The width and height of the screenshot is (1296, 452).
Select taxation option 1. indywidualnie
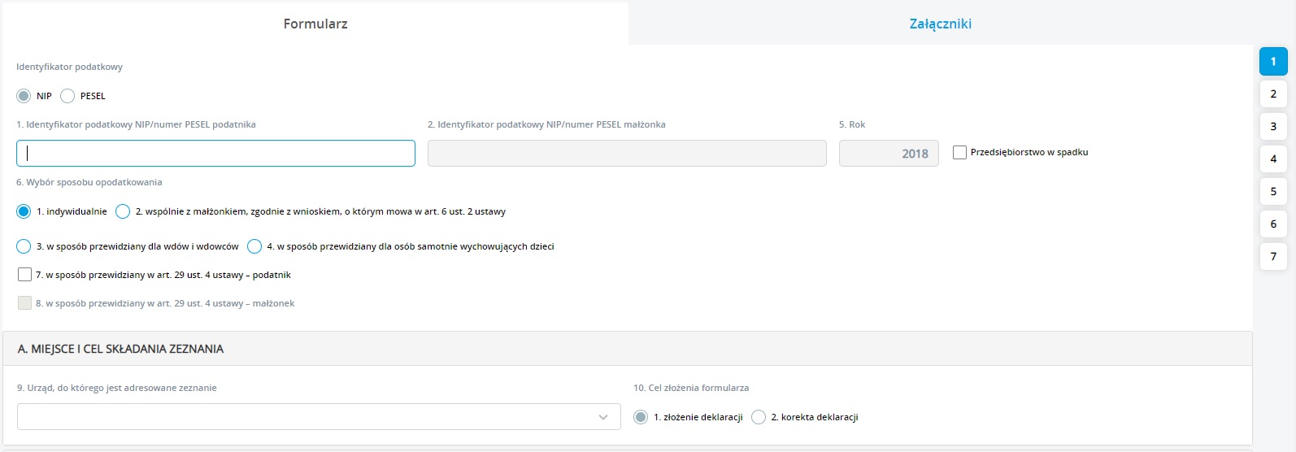(x=24, y=211)
